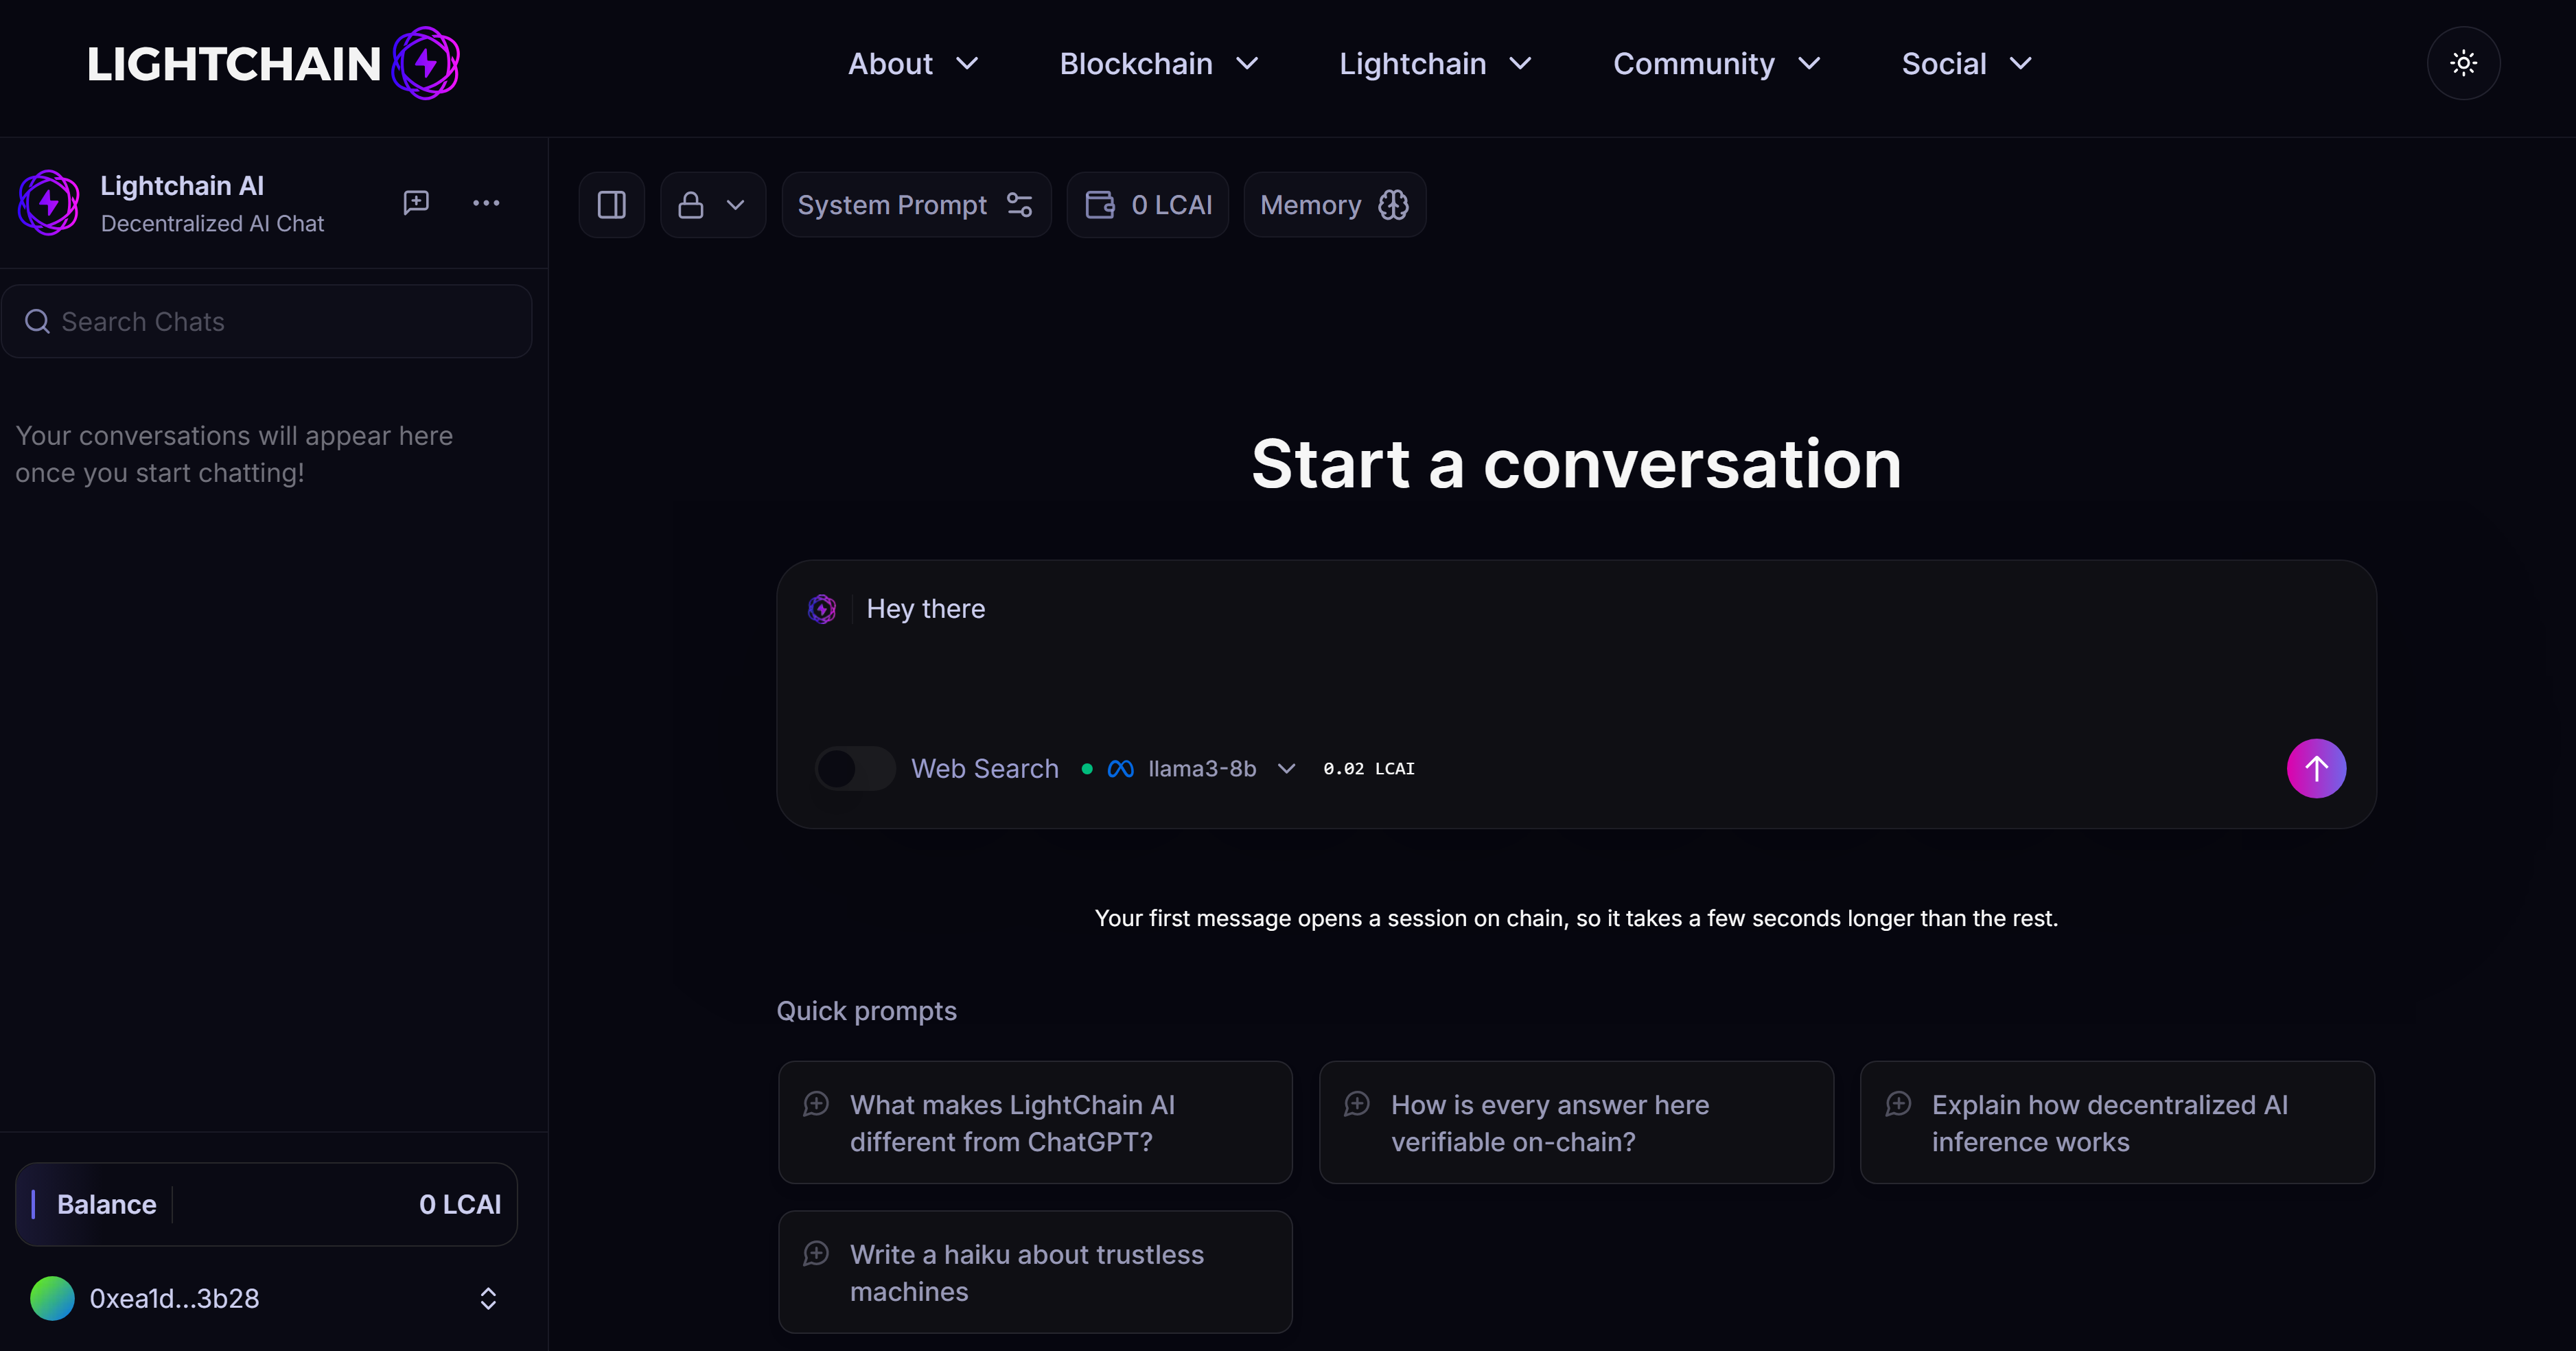The image size is (2576, 1351).
Task: Click the green wallet avatar circle
Action: [x=52, y=1298]
